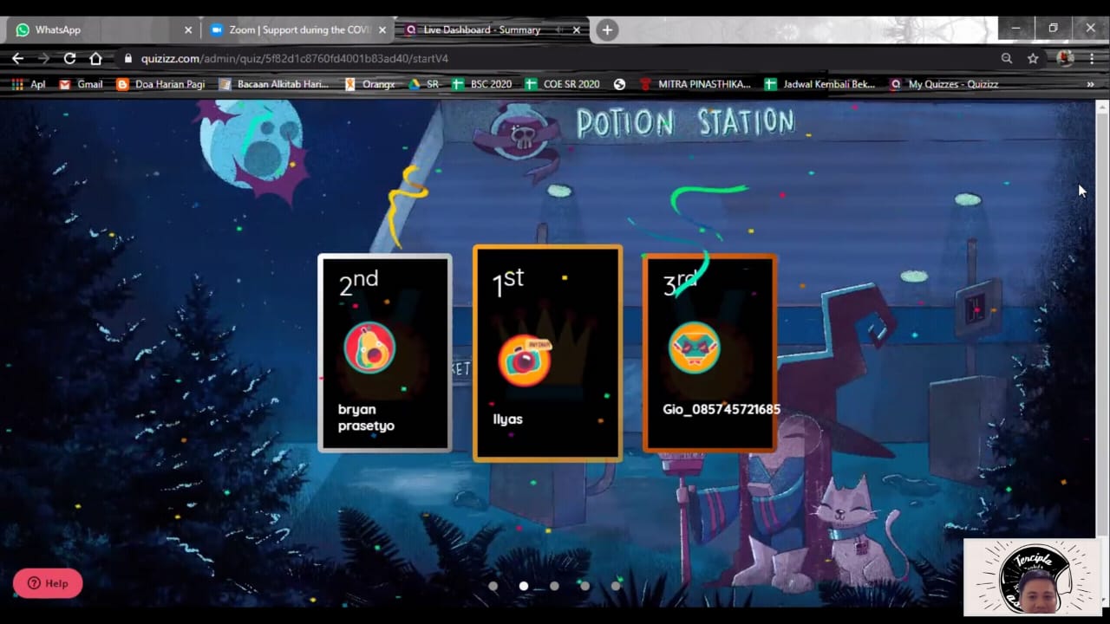Open the BSC 2020 bookmark
The height and width of the screenshot is (624, 1110).
coord(482,84)
